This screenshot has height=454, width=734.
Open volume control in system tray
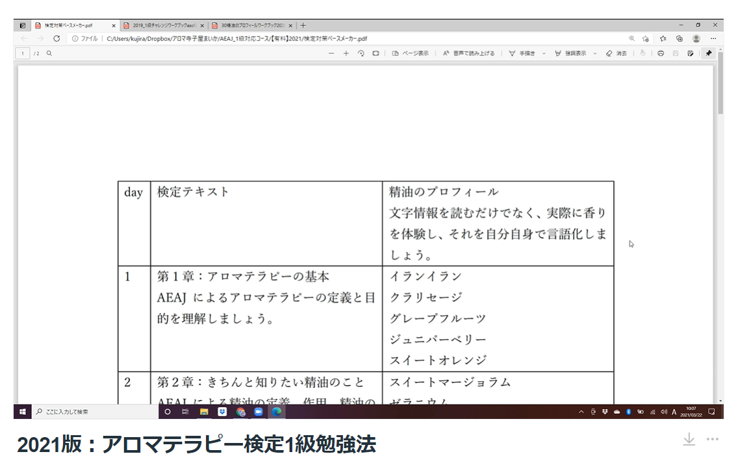664,412
